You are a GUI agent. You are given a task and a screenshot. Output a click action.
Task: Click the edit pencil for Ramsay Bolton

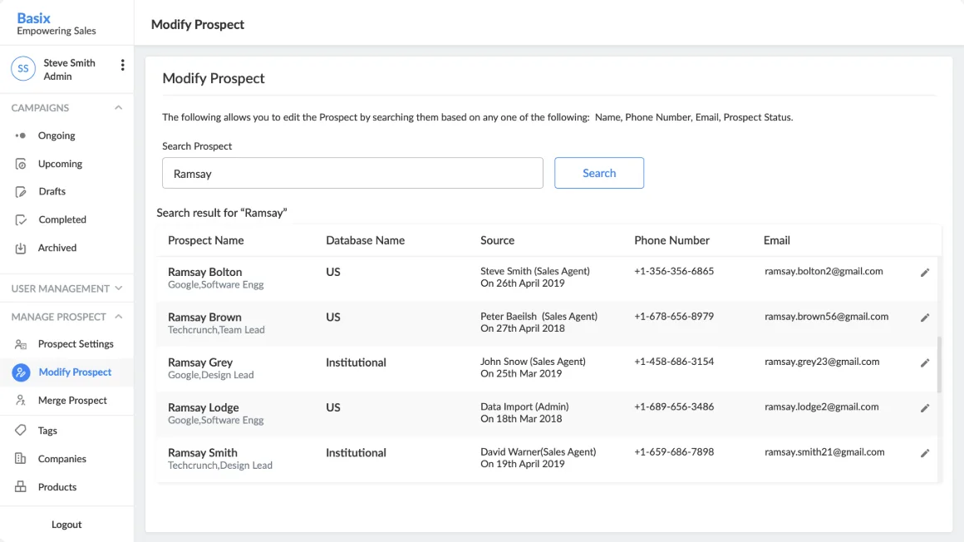click(x=925, y=273)
